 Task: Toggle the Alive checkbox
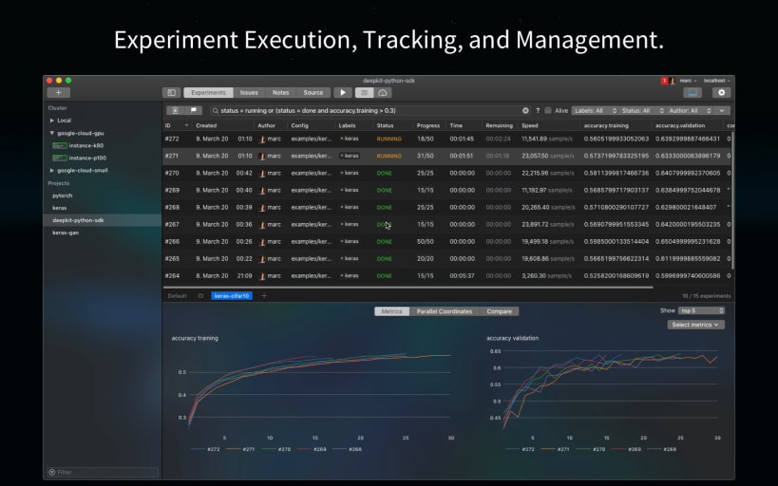coord(548,111)
